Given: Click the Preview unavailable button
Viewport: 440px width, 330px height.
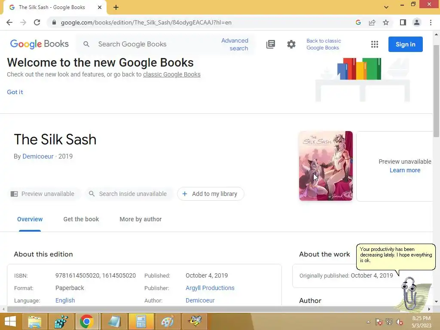Looking at the screenshot, I should coord(43,194).
